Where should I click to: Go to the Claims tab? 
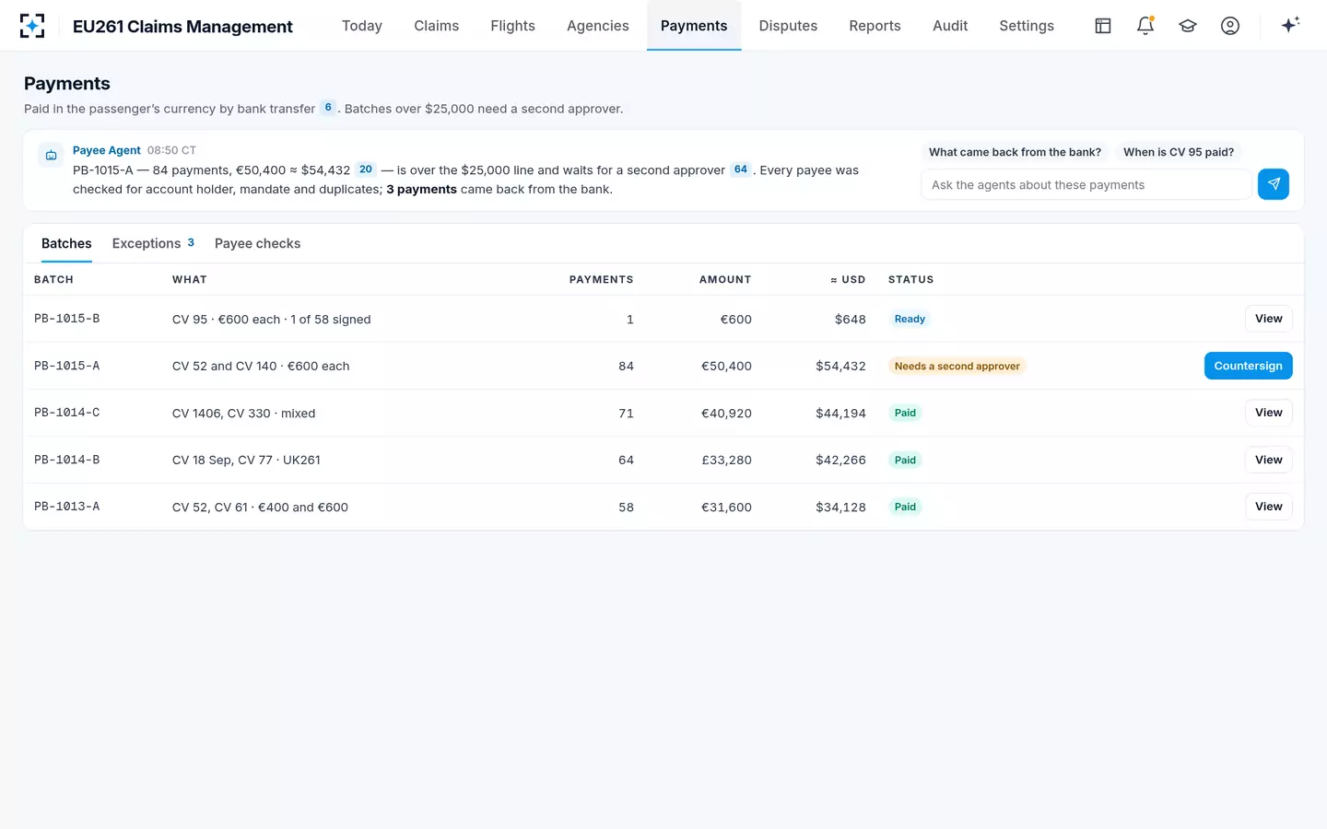437,26
